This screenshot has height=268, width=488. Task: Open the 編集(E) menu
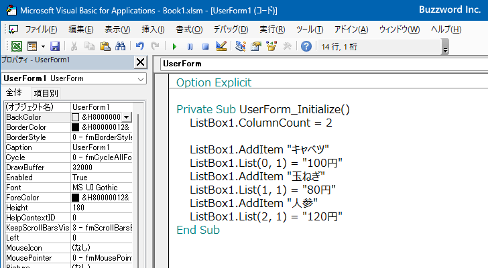pyautogui.click(x=81, y=29)
